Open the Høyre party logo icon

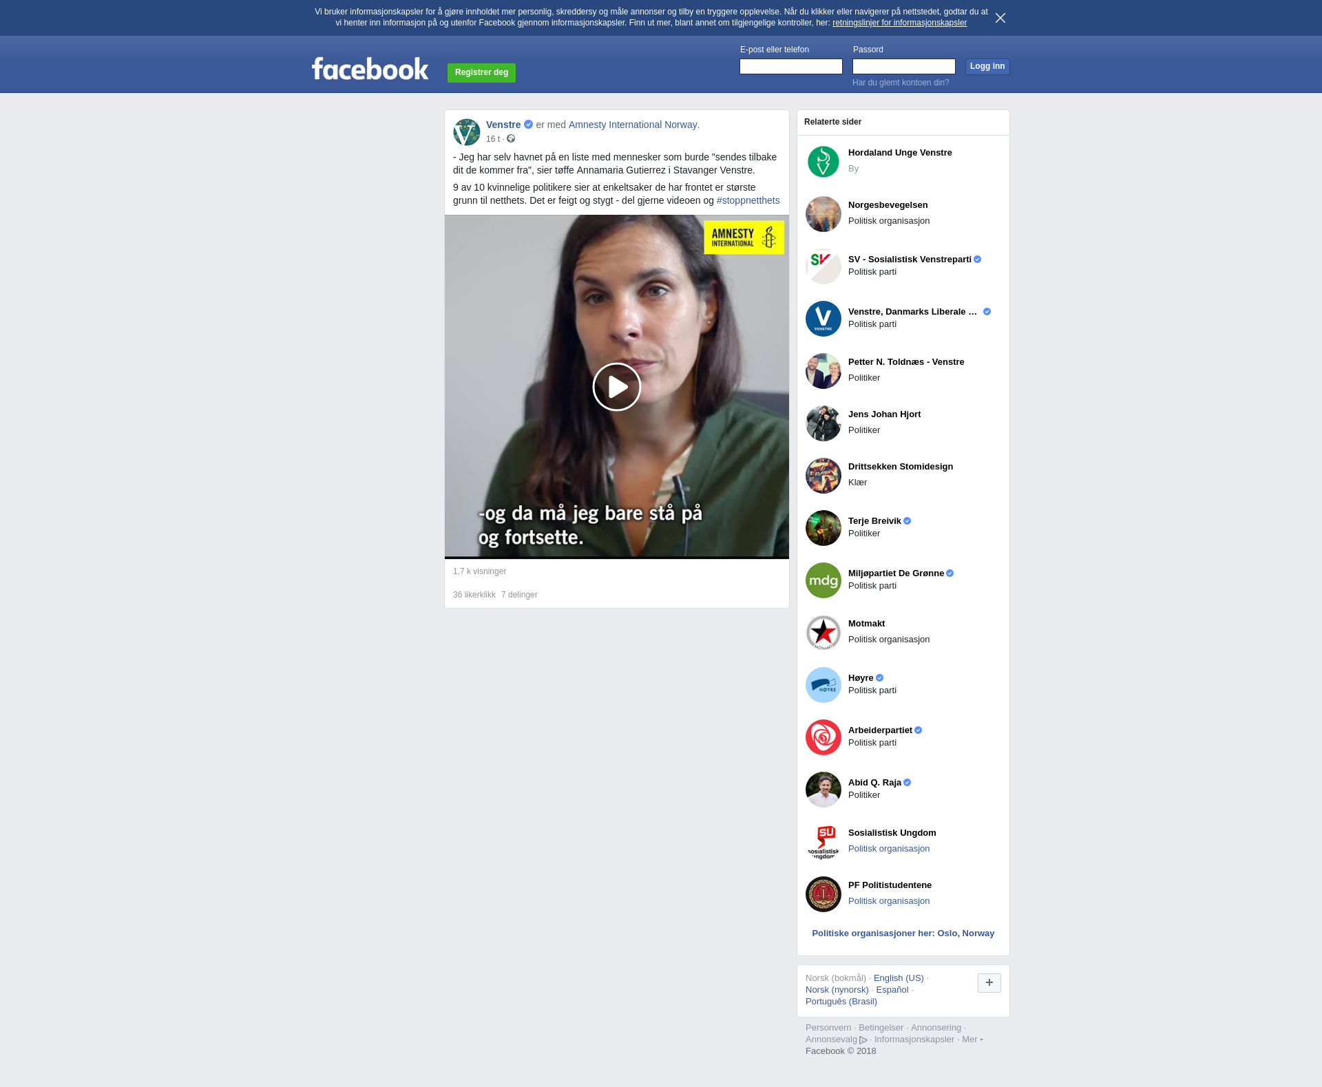click(823, 685)
